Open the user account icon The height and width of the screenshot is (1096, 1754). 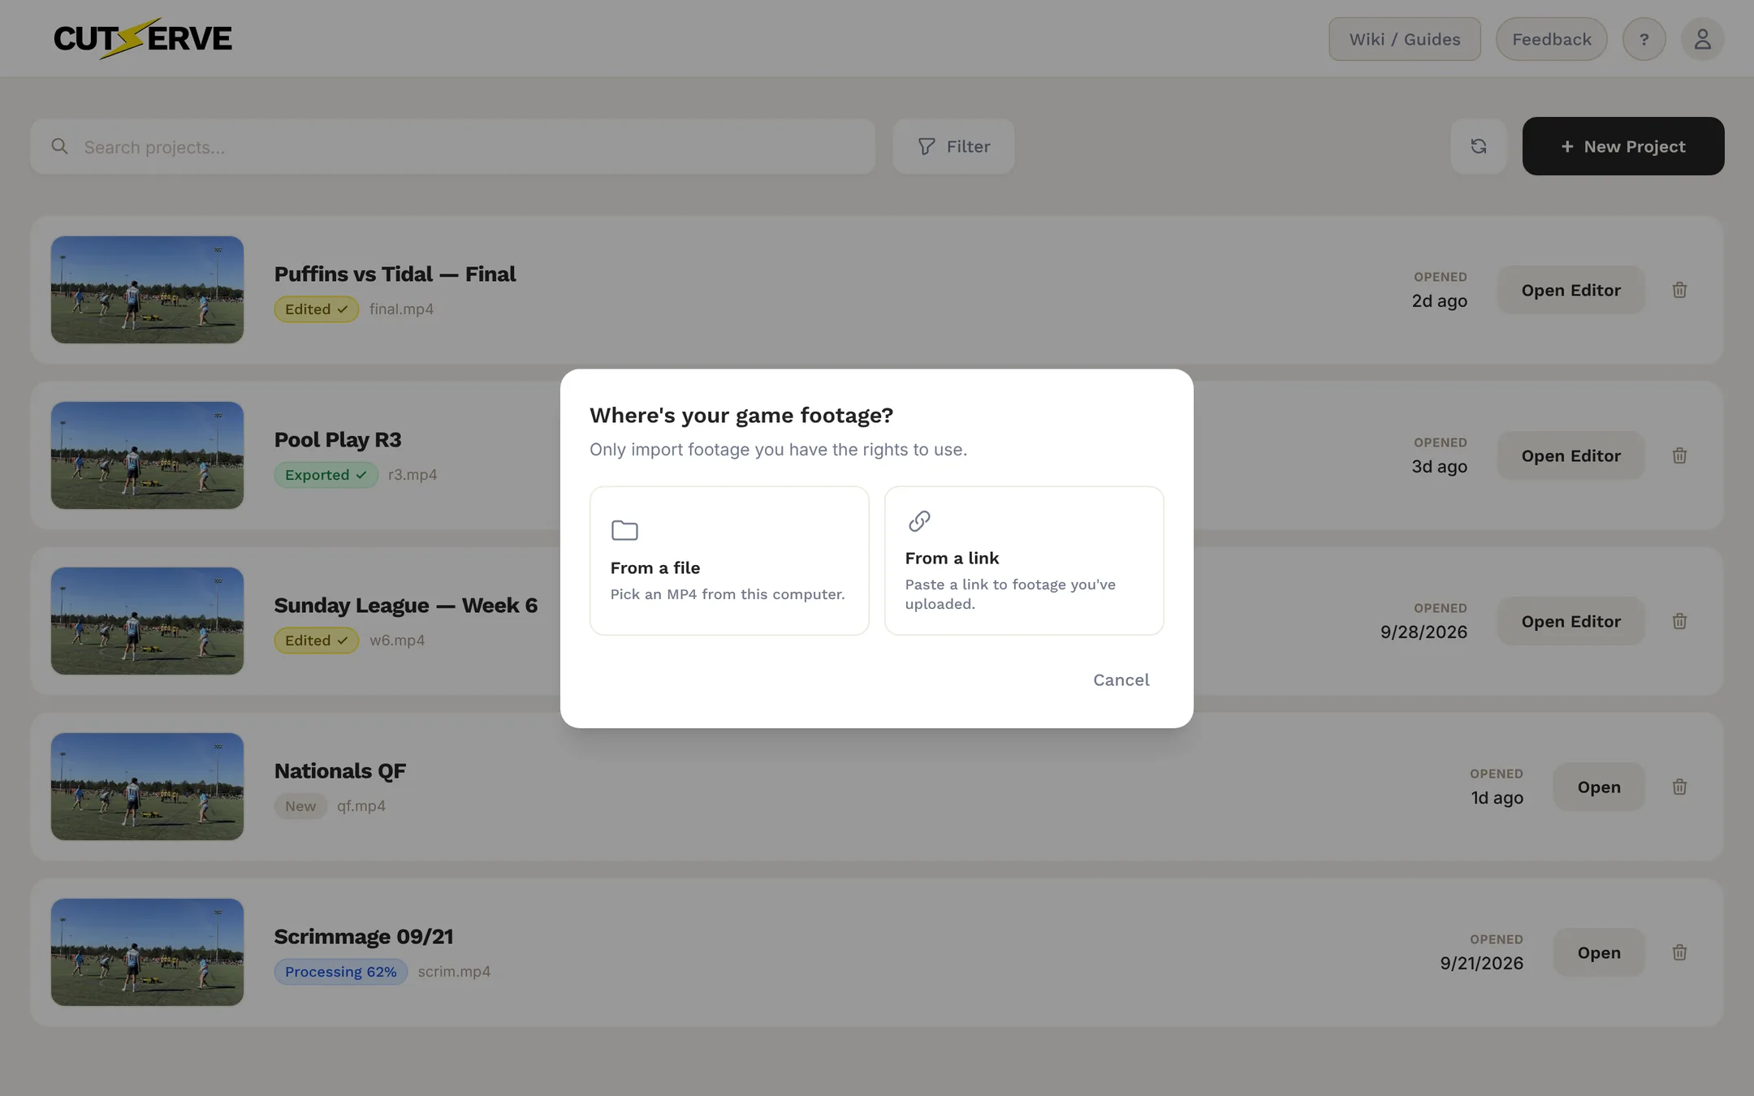(1702, 39)
